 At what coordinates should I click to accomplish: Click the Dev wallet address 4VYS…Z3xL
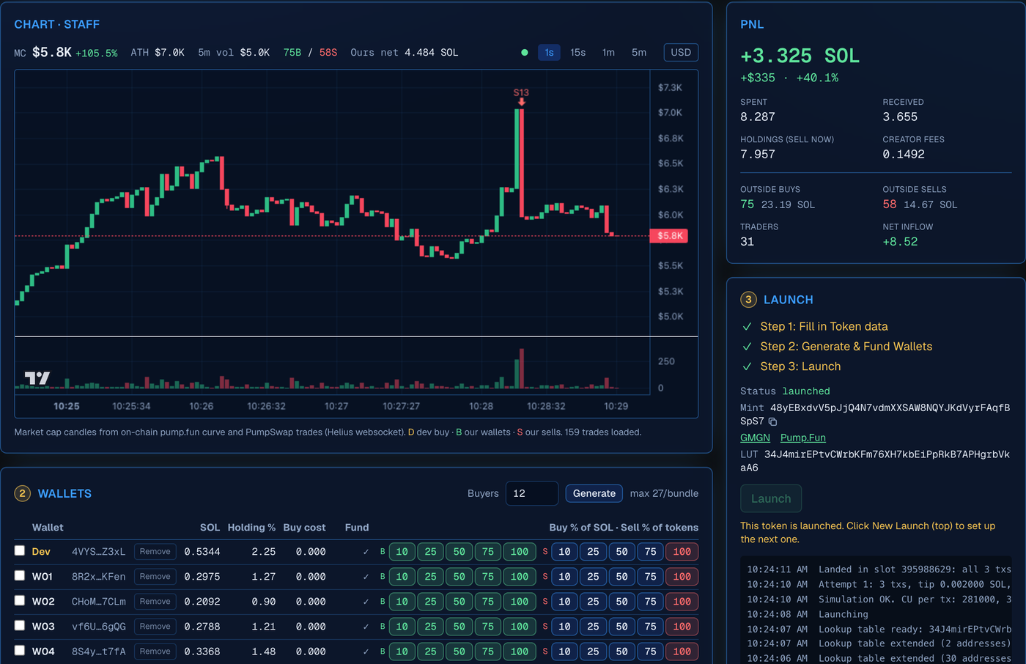point(98,552)
